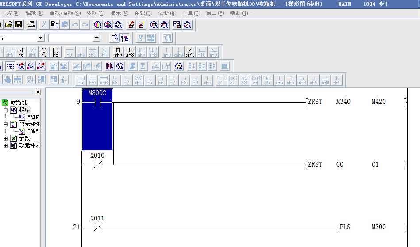This screenshot has width=420, height=247.
Task: Click the caF10 invert operation result icon
Action: pos(190,52)
